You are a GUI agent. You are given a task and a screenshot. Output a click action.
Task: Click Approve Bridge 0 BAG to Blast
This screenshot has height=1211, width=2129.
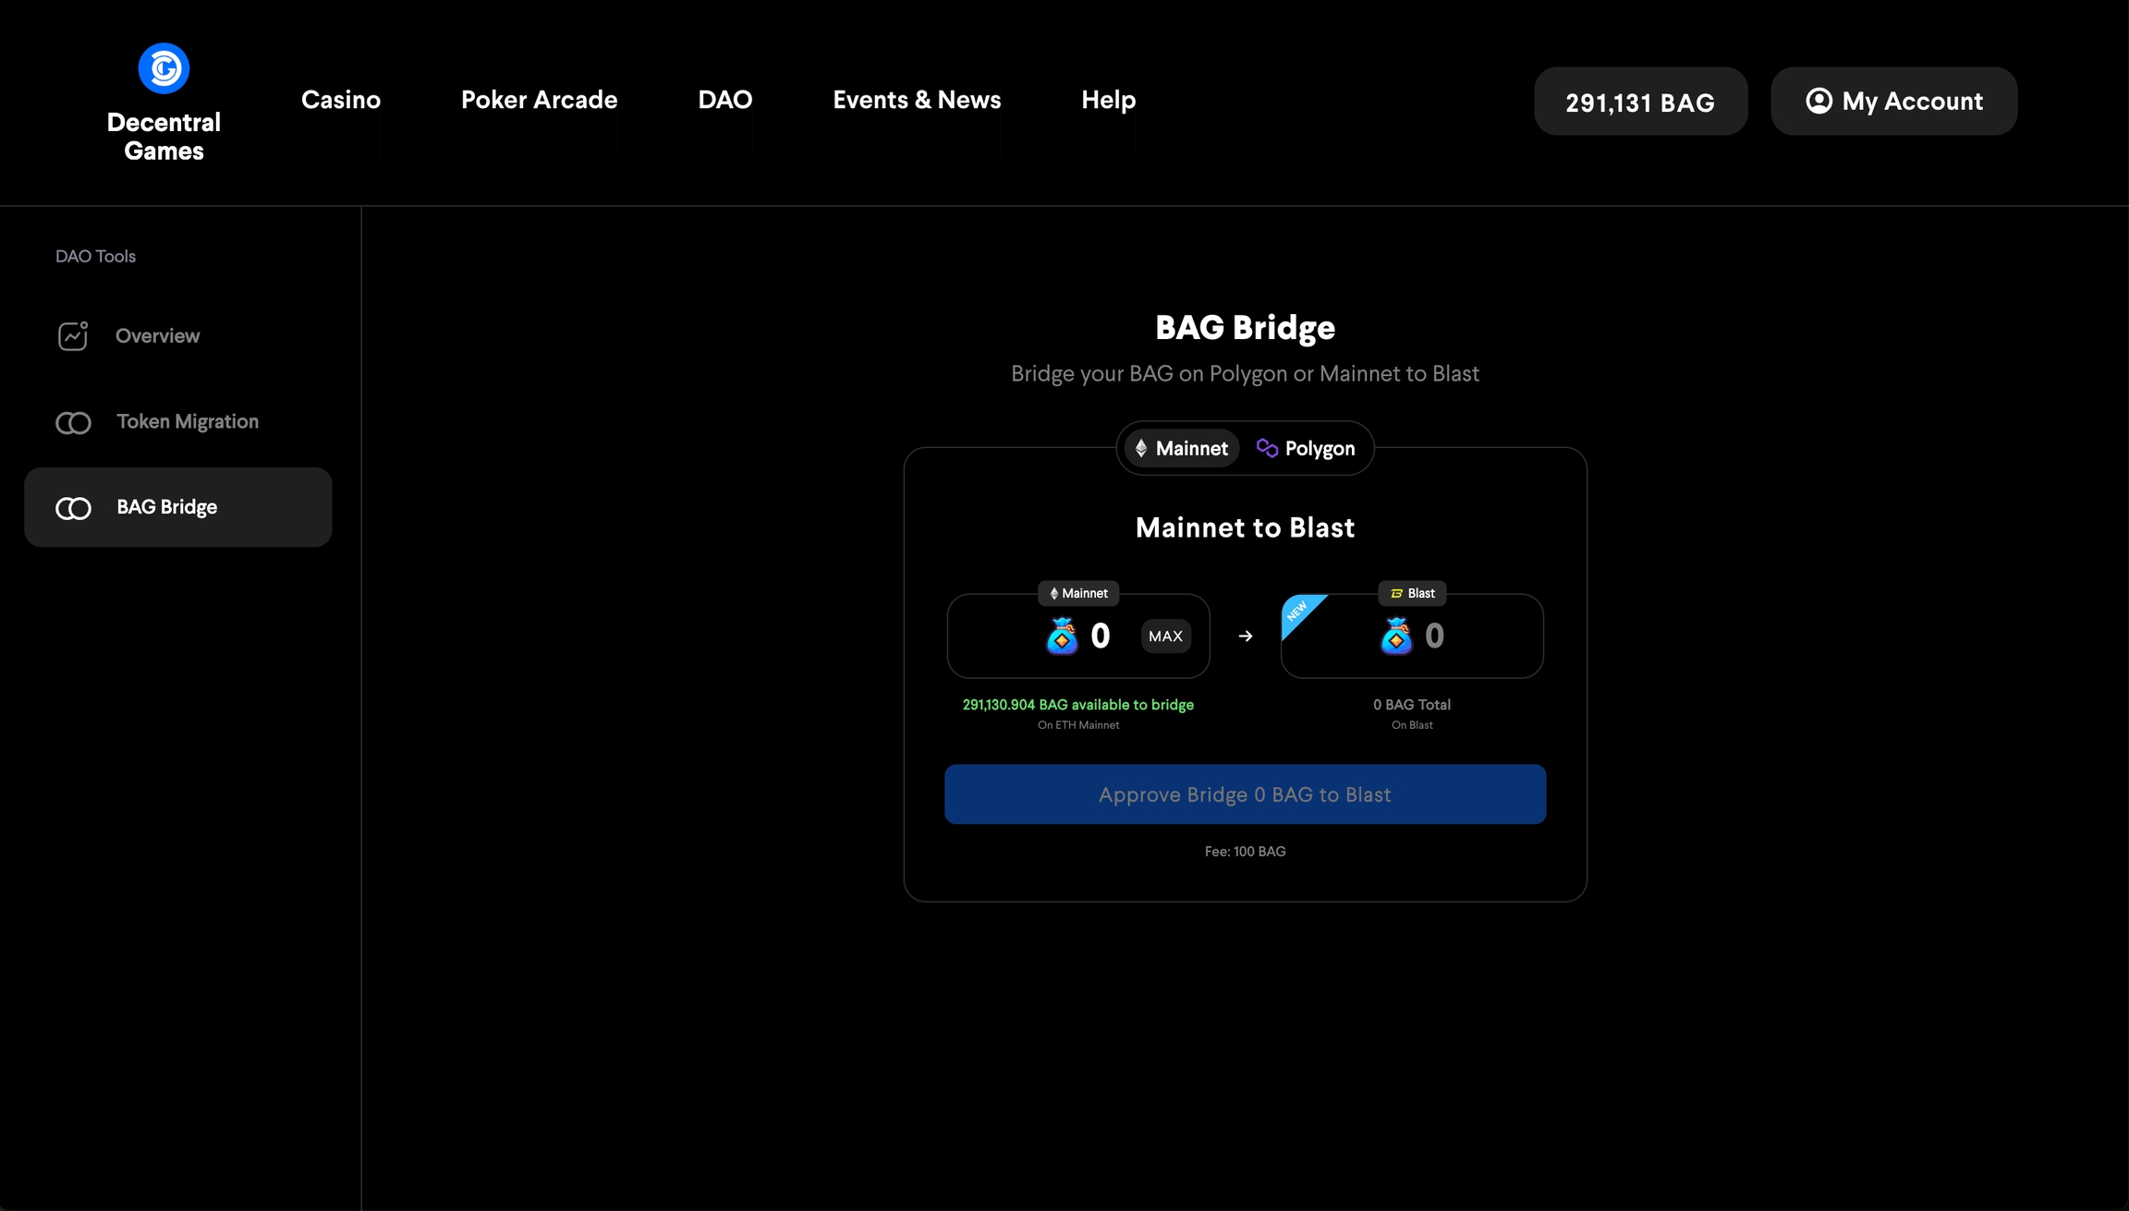coord(1245,794)
